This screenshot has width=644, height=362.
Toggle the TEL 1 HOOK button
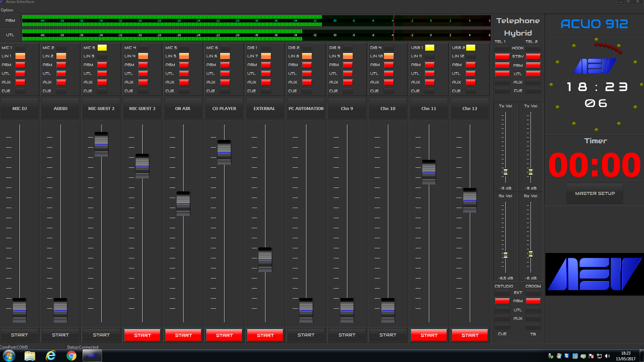(x=502, y=48)
